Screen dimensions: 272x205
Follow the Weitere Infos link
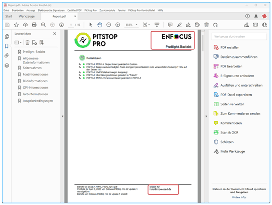point(239,197)
